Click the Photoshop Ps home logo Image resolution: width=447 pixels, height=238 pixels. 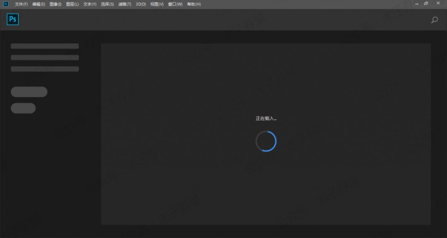click(x=13, y=19)
